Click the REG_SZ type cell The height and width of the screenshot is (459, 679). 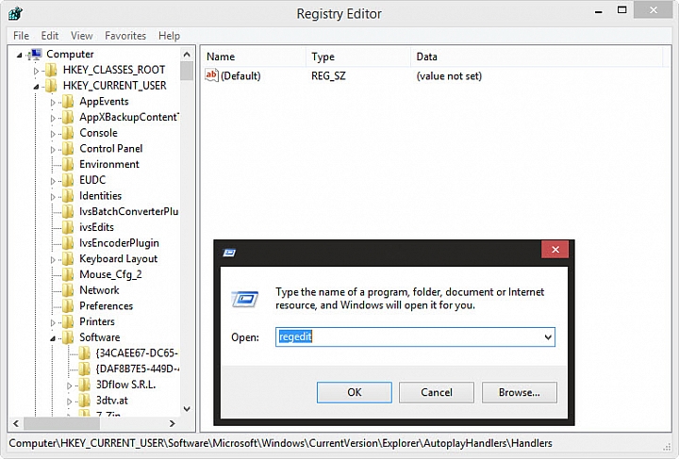(328, 76)
